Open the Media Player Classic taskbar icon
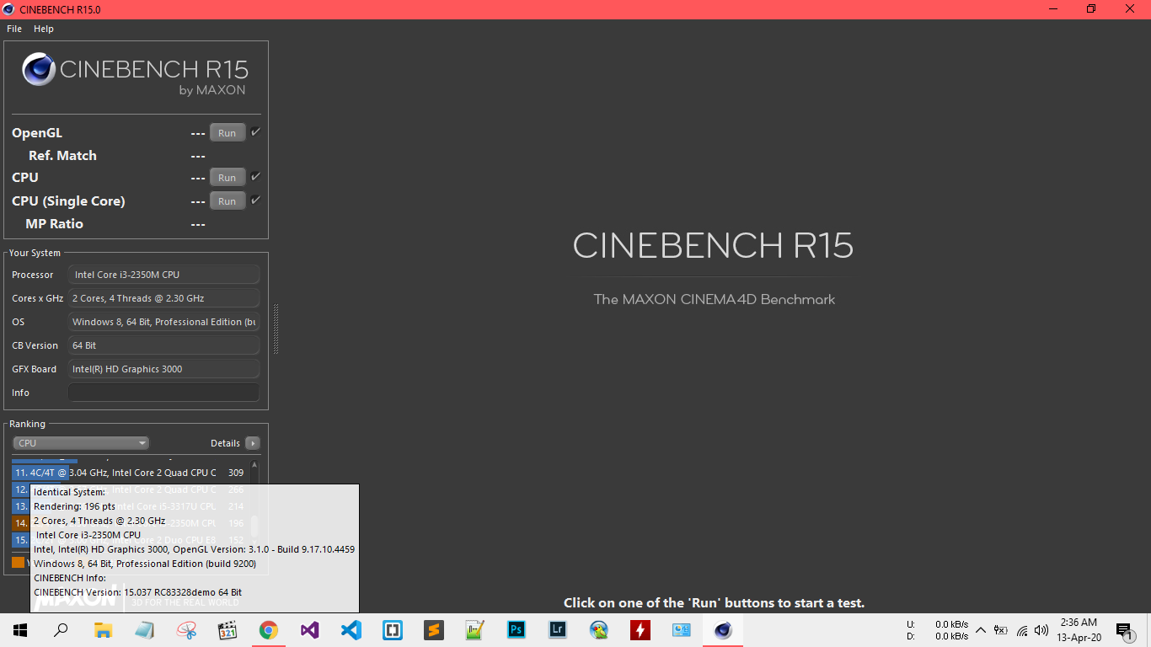This screenshot has width=1151, height=647. click(x=228, y=630)
